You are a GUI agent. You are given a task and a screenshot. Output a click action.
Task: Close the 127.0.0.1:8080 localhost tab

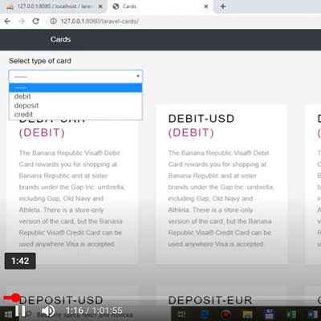click(100, 6)
